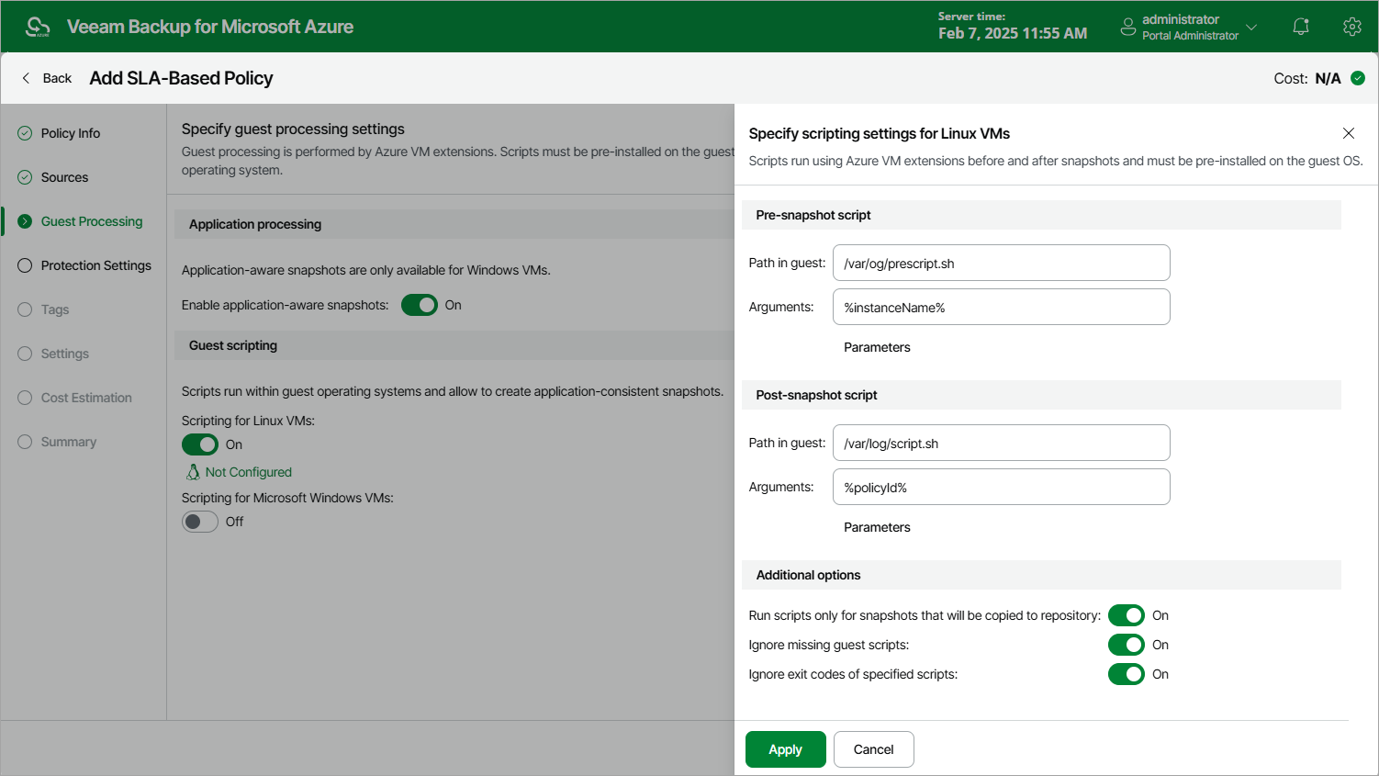The image size is (1379, 776).
Task: Click the Policy Info completed check icon
Action: (25, 133)
